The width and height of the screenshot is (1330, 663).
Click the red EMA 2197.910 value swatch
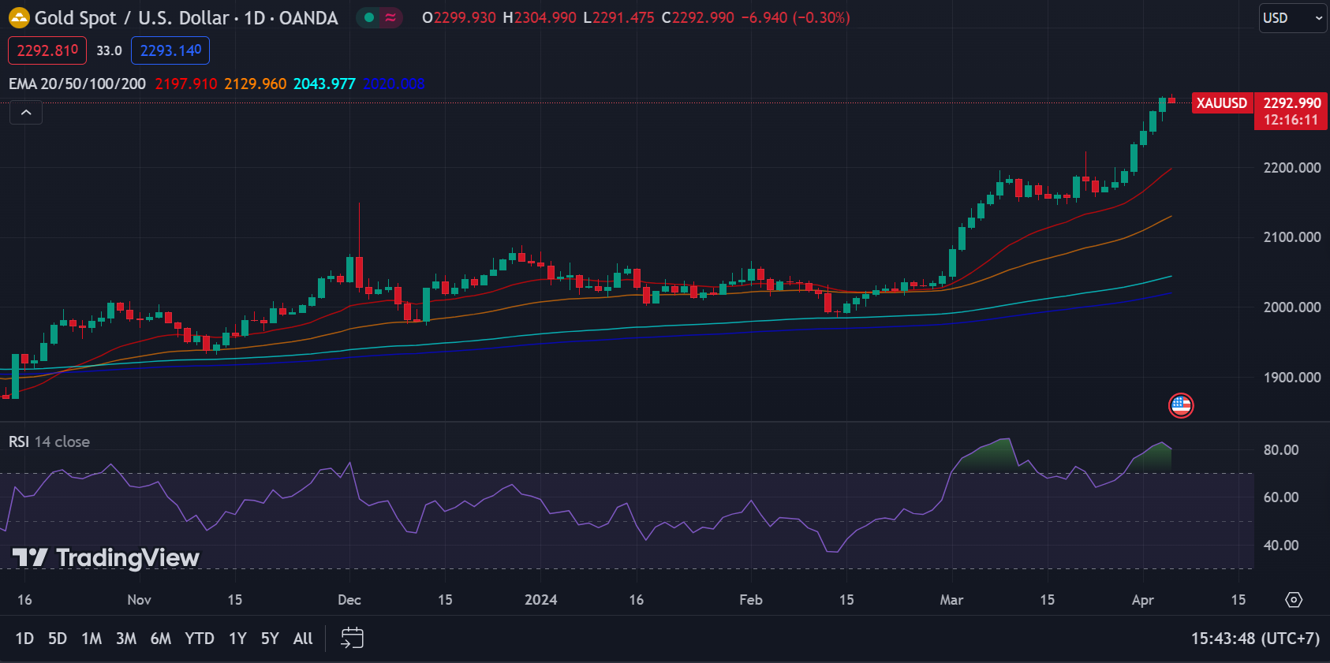pos(185,84)
